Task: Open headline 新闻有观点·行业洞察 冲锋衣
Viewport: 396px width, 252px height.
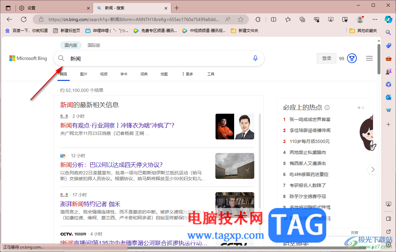Action: pyautogui.click(x=117, y=125)
